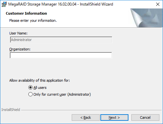Click the installer icon in the title bar
The image size is (163, 124).
4,4
